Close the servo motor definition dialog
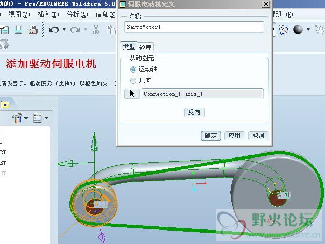The height and width of the screenshot is (244, 325). pyautogui.click(x=266, y=4)
